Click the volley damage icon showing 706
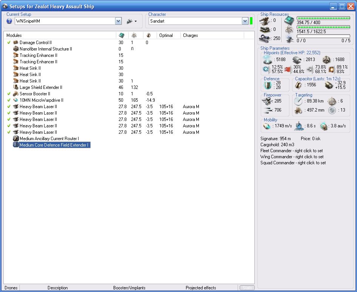 pyautogui.click(x=268, y=110)
